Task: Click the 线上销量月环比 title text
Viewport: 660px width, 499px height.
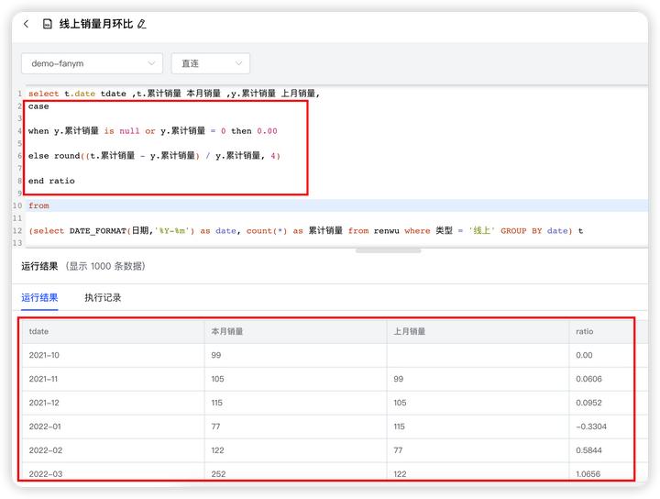Action: coord(96,24)
